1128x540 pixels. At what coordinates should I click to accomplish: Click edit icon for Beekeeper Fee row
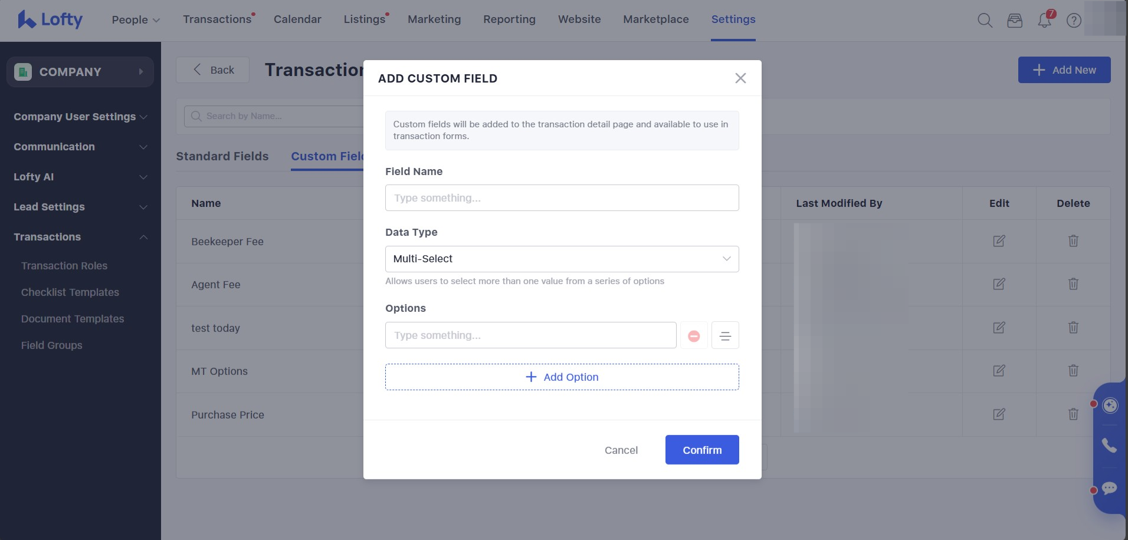pyautogui.click(x=999, y=241)
